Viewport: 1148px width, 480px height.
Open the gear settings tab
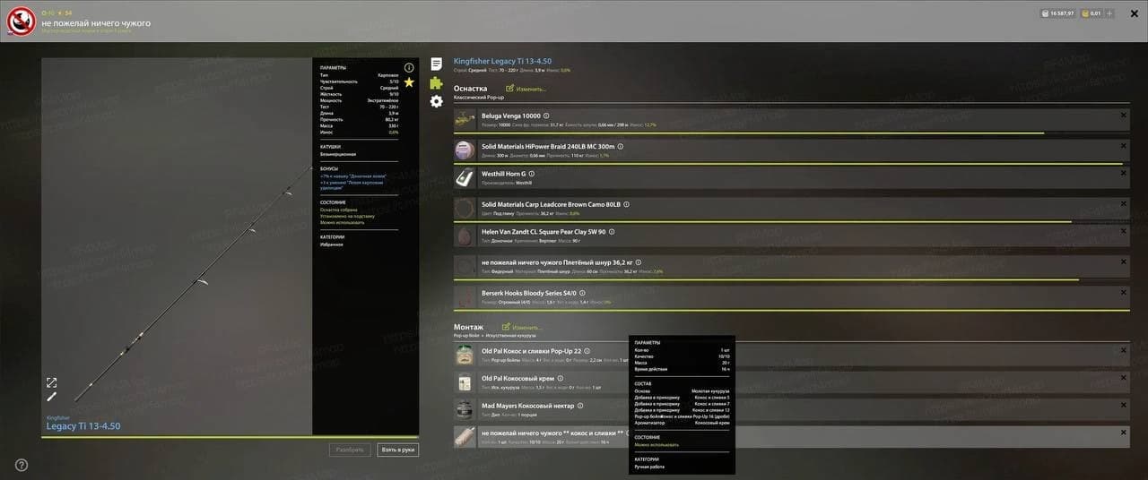pos(436,101)
